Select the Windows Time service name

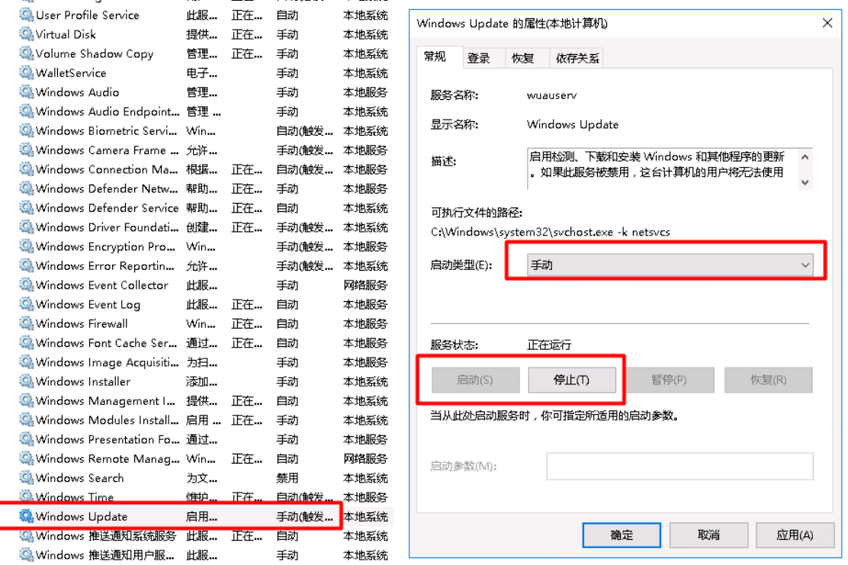[x=75, y=497]
